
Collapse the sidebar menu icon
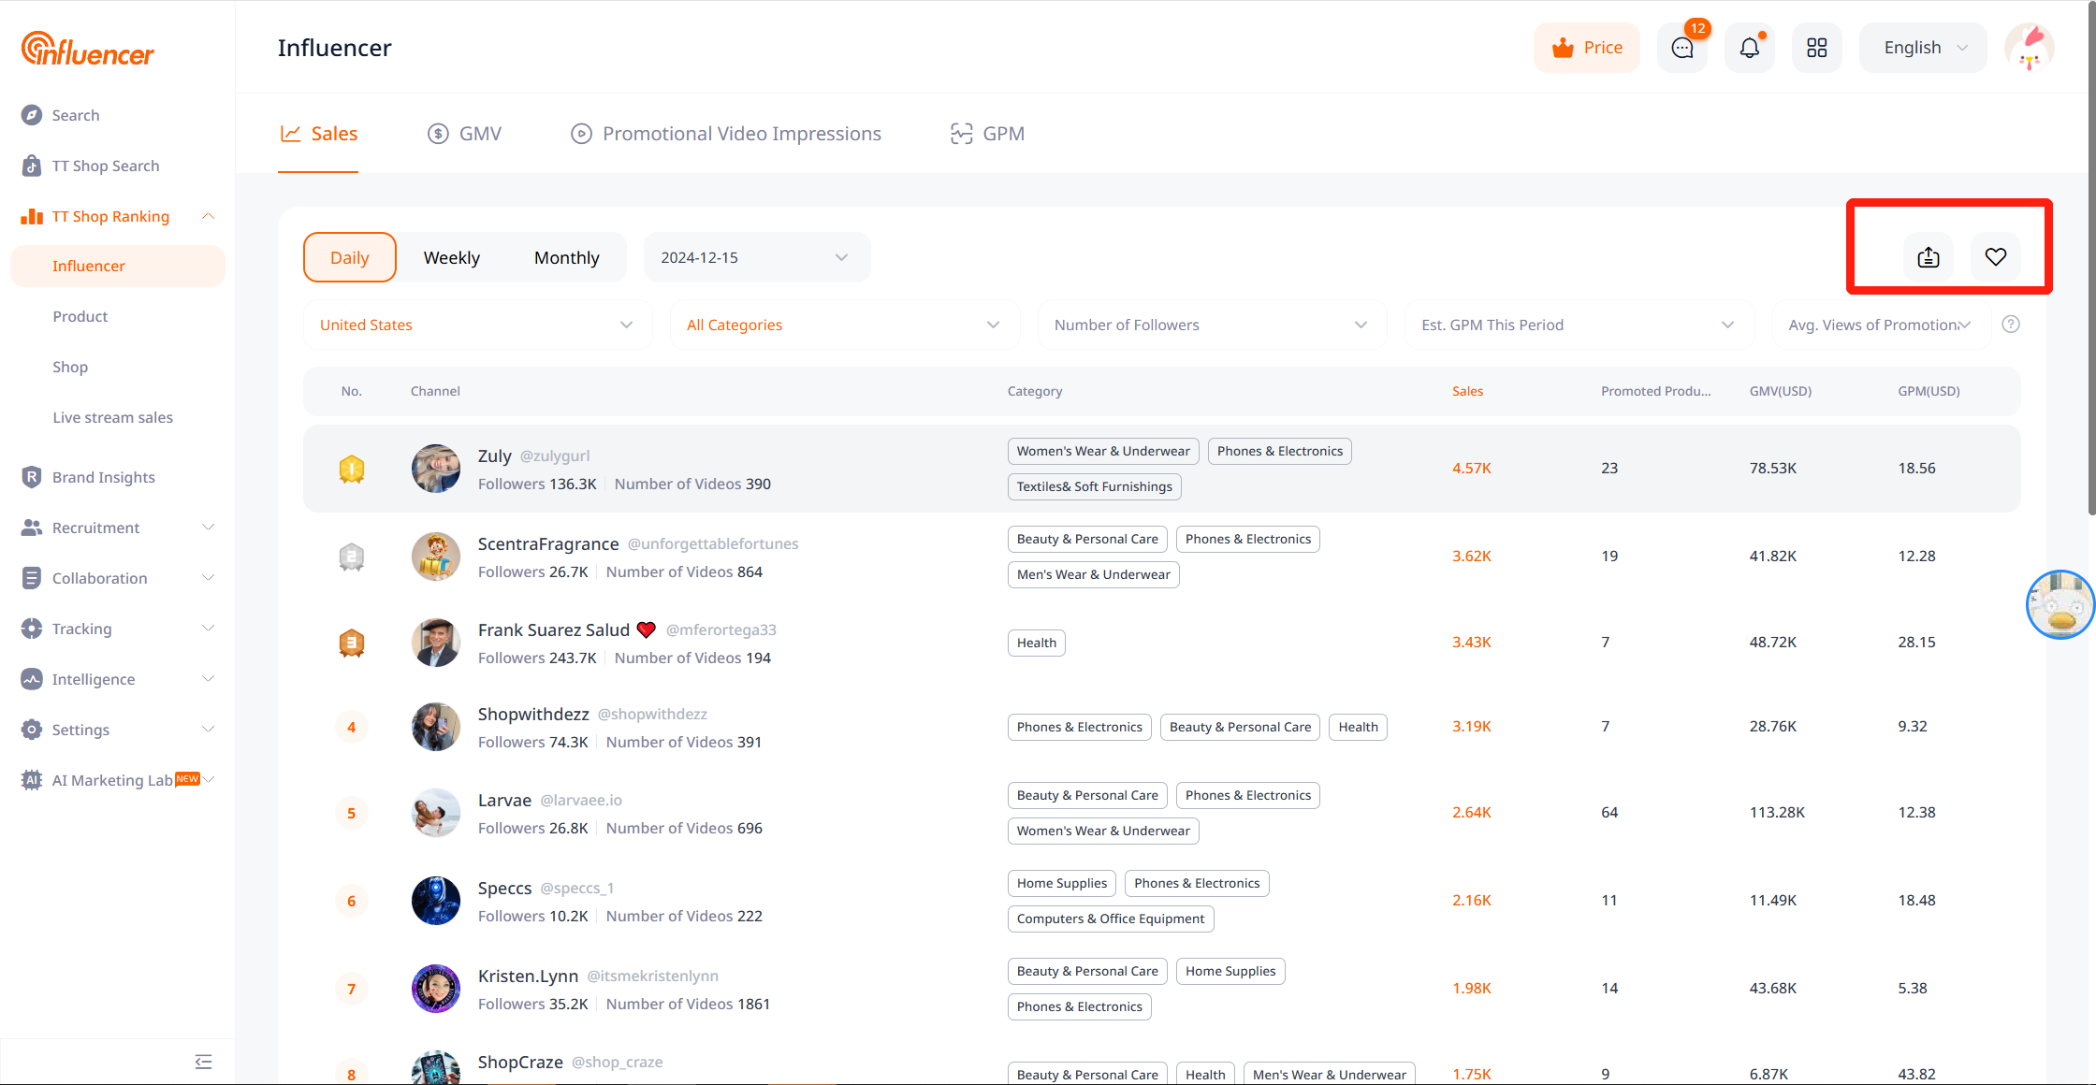pyautogui.click(x=203, y=1062)
